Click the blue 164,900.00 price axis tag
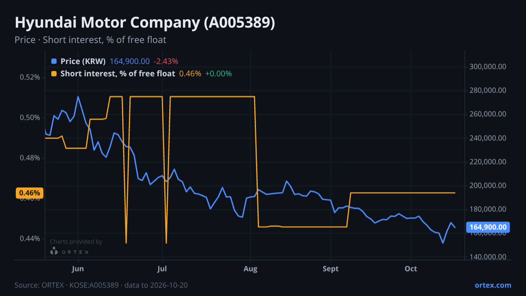Viewport: 526px width, 296px height. coord(488,227)
